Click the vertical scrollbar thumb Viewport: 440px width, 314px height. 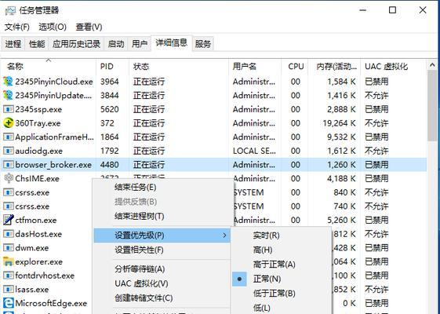432,106
